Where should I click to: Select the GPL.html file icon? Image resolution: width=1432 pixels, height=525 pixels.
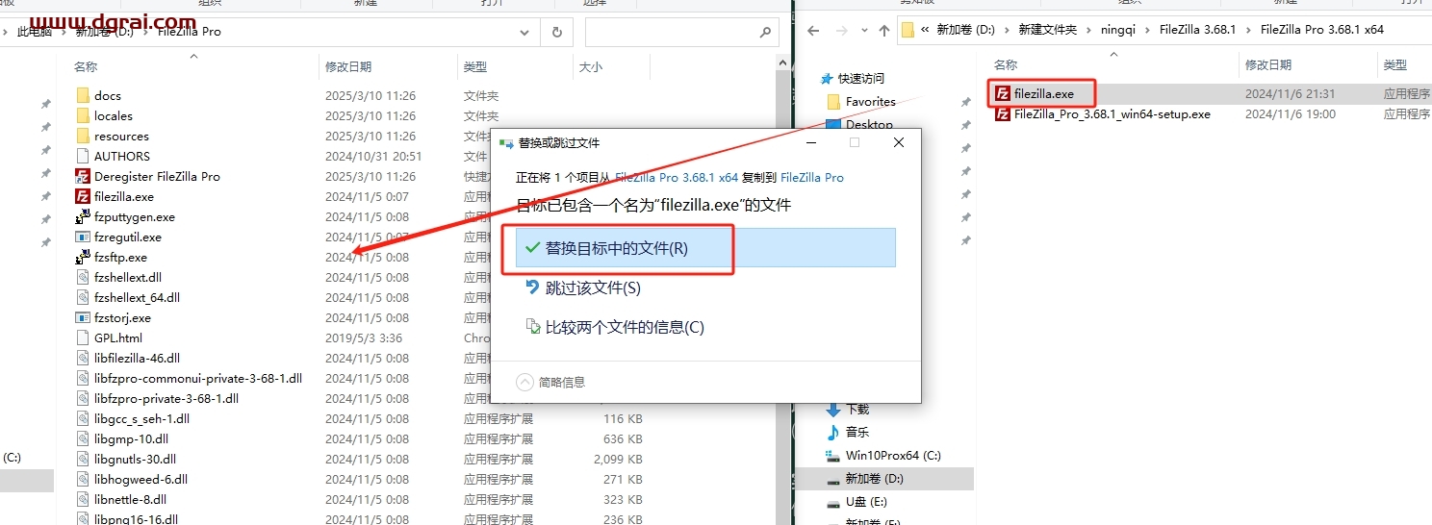click(x=83, y=337)
